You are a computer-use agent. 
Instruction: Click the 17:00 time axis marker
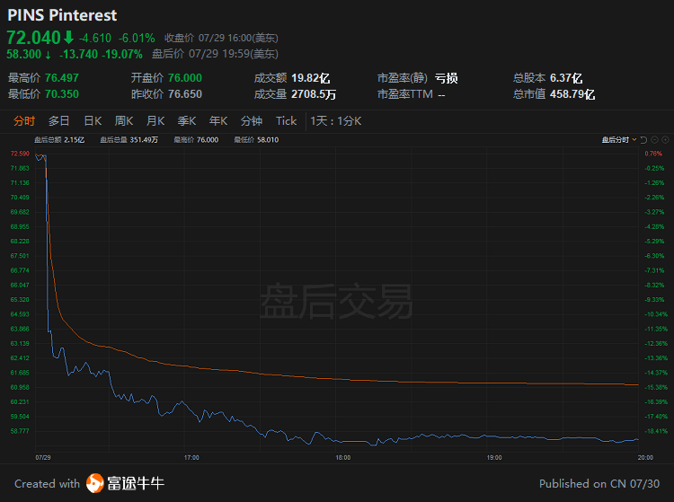click(x=191, y=457)
